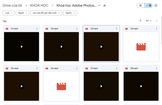Viewport: 162px width, 105px height.
Task: Open the Loại filter dropdown
Action: 9,13
